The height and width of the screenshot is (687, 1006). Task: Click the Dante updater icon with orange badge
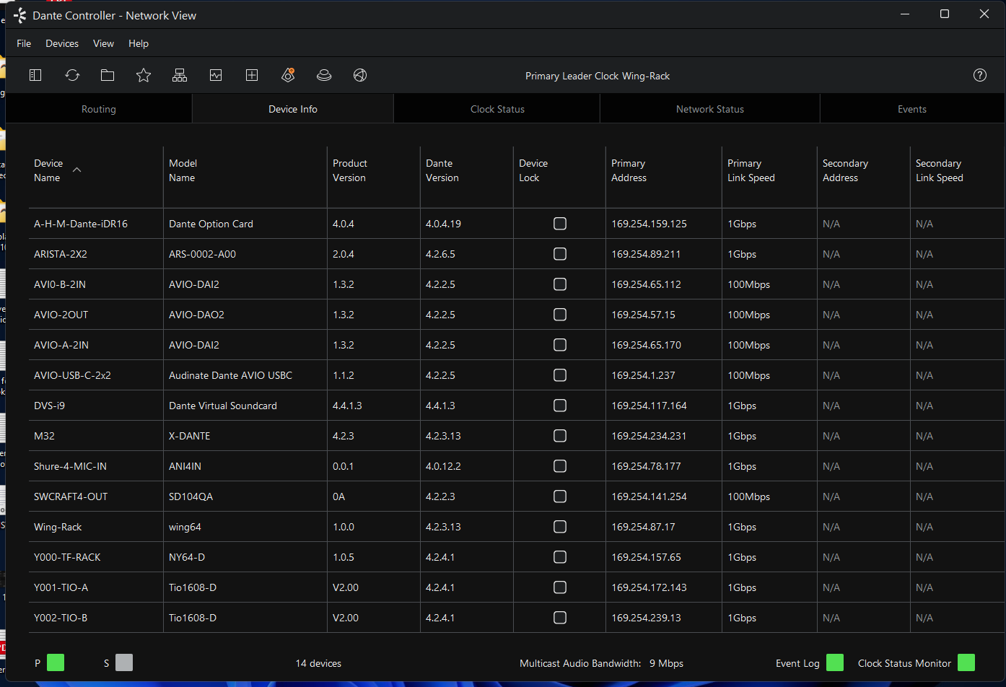[x=288, y=75]
